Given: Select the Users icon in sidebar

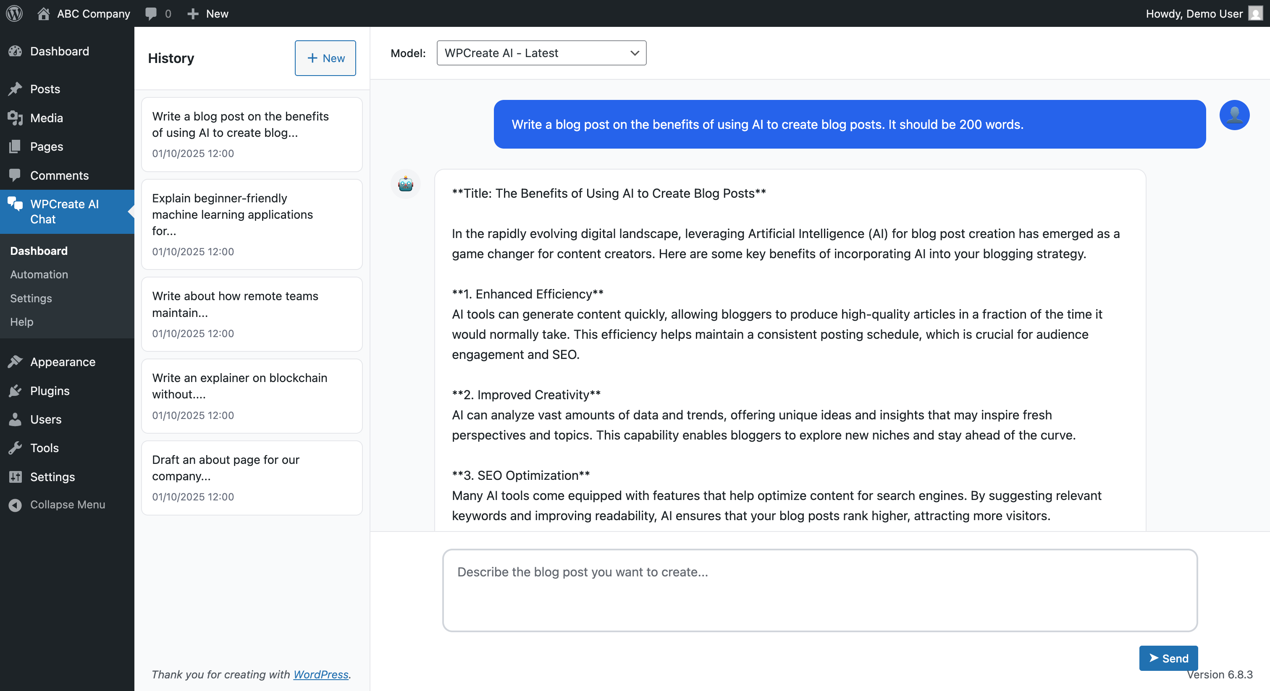Looking at the screenshot, I should pyautogui.click(x=15, y=419).
